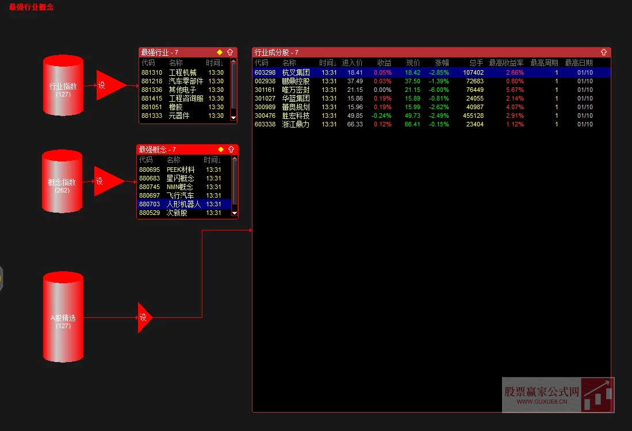Click the A股精选 cylinder data source
The height and width of the screenshot is (431, 632).
click(x=63, y=318)
